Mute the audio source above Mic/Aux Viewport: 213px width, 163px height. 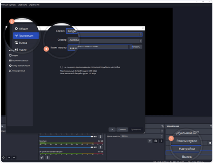[95, 136]
